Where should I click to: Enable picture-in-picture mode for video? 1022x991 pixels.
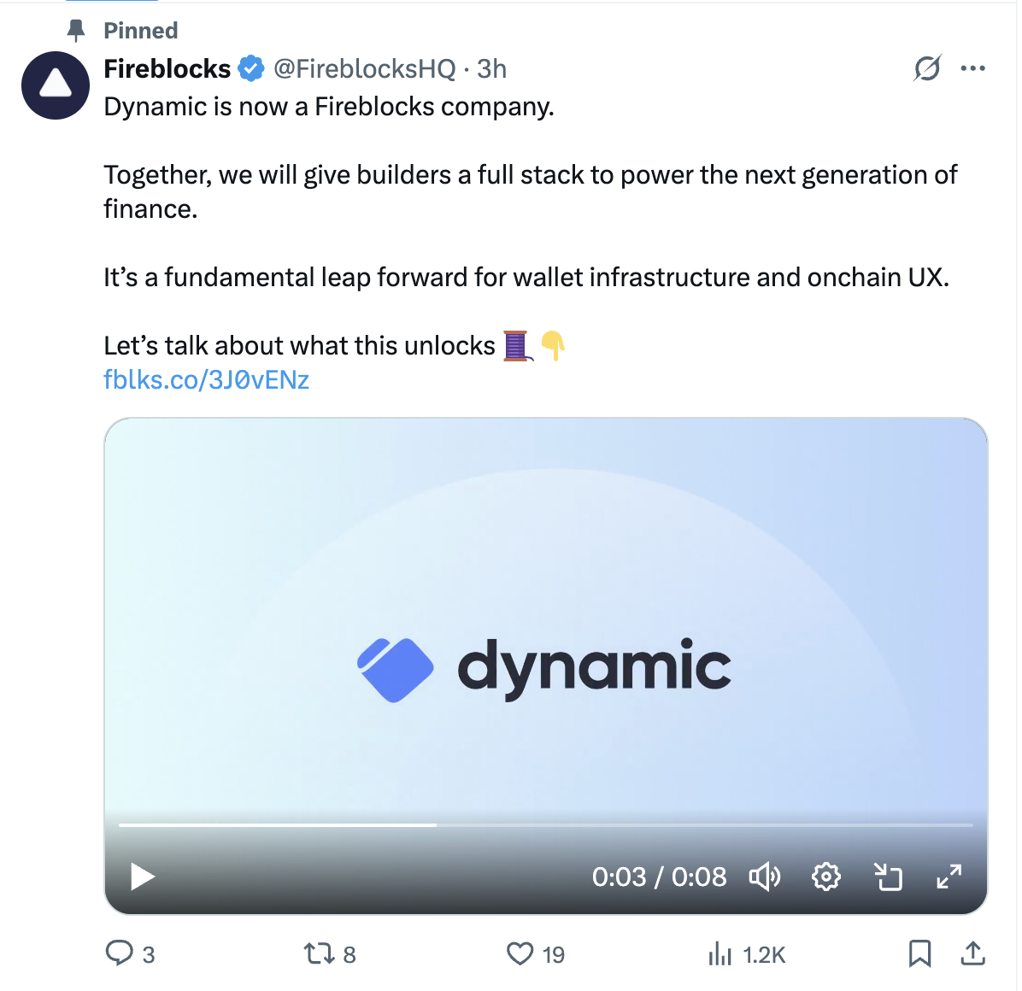(x=888, y=877)
